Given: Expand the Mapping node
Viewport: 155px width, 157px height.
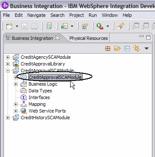Looking at the screenshot, I should (16, 104).
